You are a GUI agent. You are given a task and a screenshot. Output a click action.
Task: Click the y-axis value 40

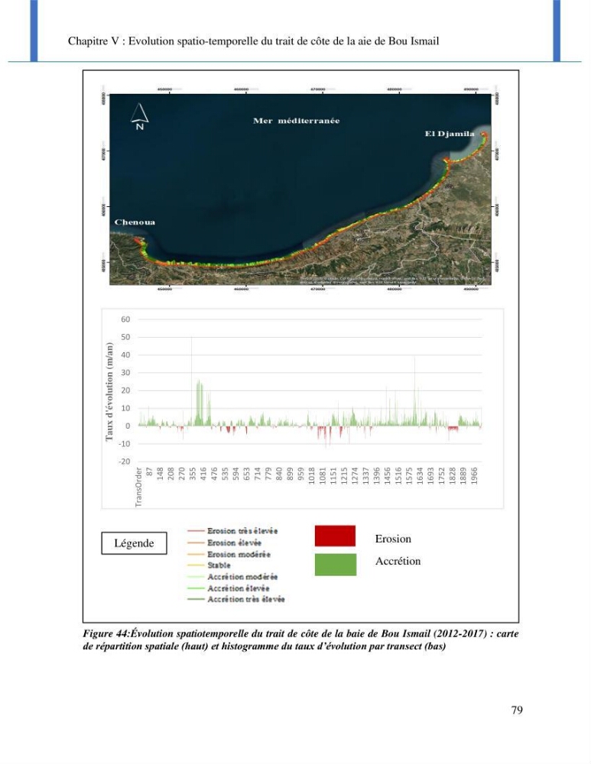tap(126, 355)
